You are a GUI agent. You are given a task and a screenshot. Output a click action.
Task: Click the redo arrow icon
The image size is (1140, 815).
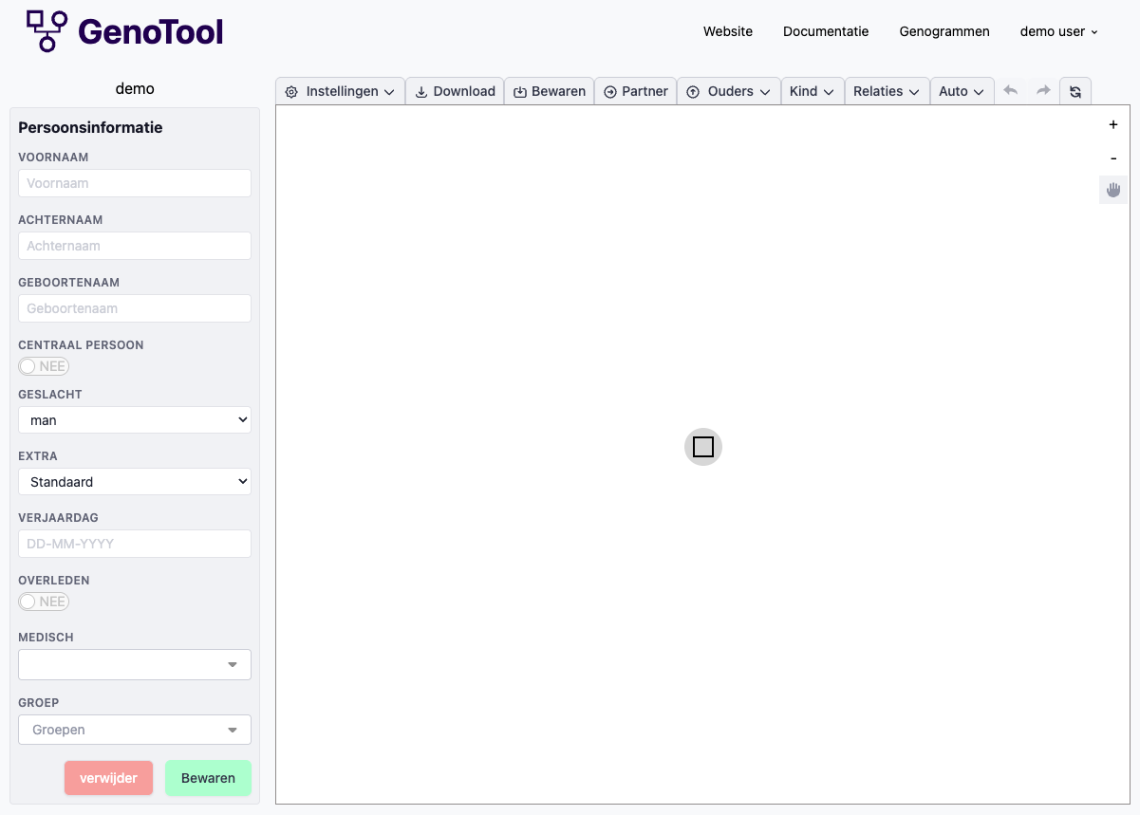[x=1043, y=91]
